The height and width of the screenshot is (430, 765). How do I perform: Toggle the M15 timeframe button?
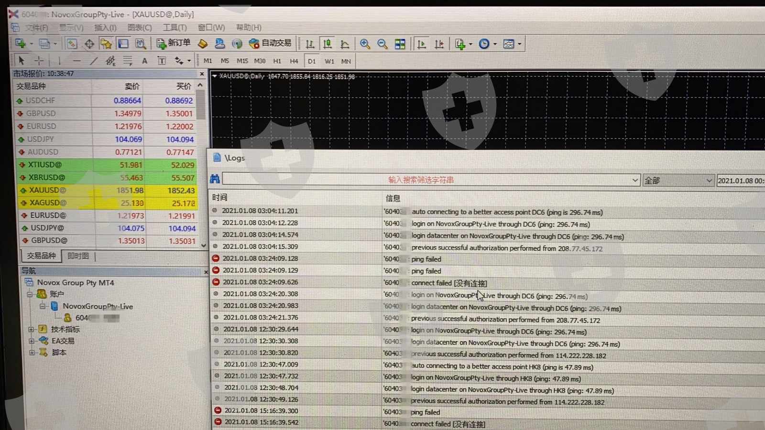click(242, 61)
